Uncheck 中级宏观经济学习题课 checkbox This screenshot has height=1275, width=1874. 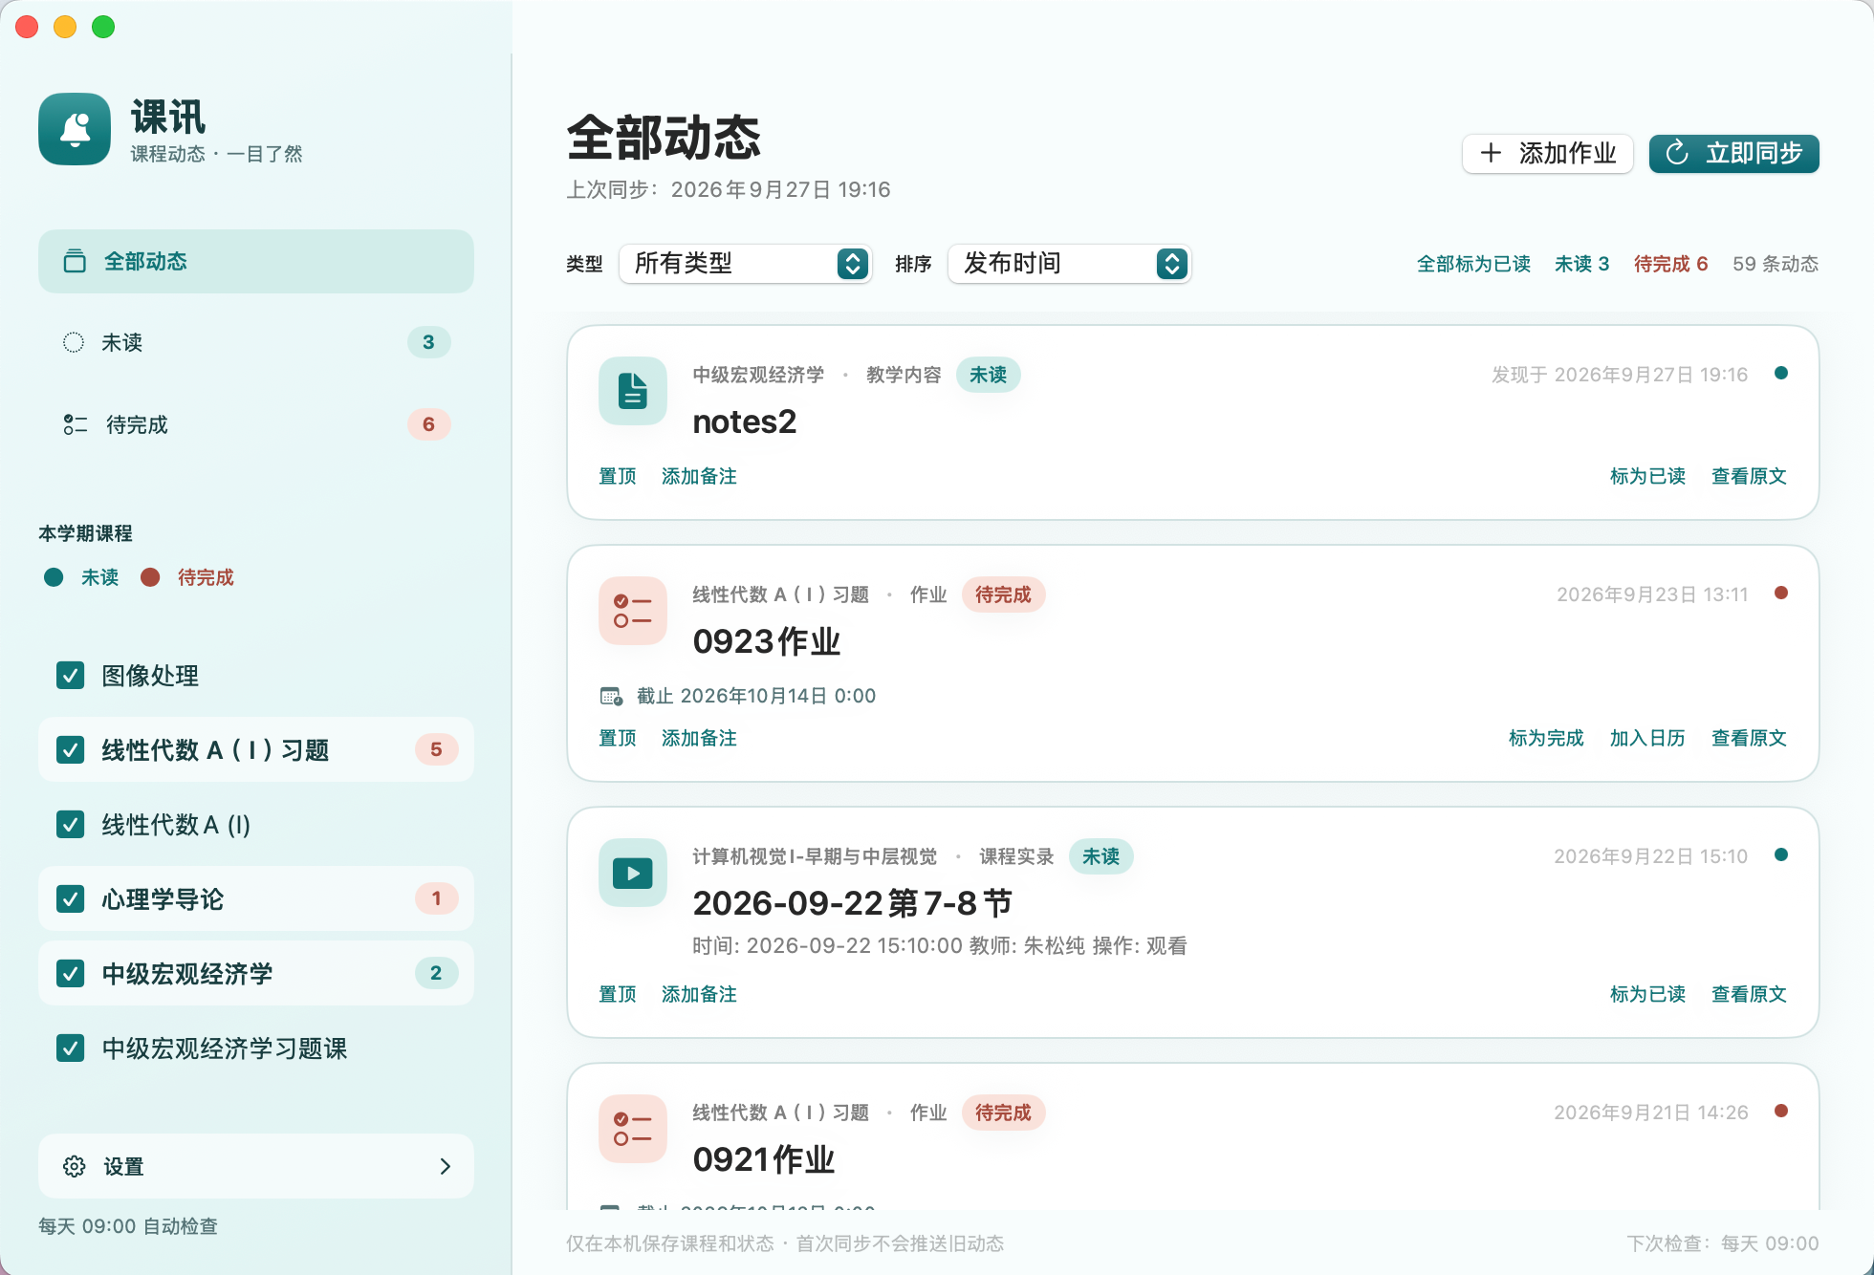[x=71, y=1048]
